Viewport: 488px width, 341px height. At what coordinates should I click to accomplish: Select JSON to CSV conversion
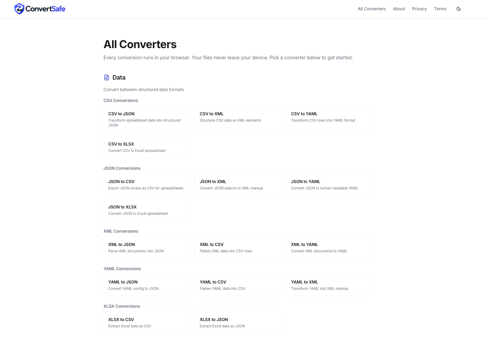(x=147, y=184)
